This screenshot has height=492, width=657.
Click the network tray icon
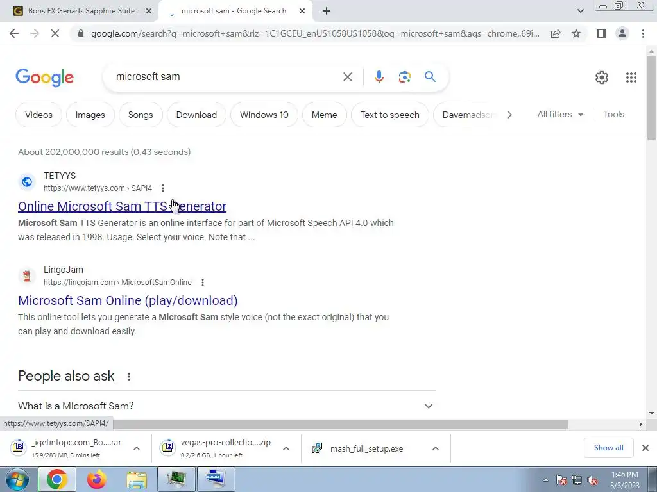pos(577,480)
